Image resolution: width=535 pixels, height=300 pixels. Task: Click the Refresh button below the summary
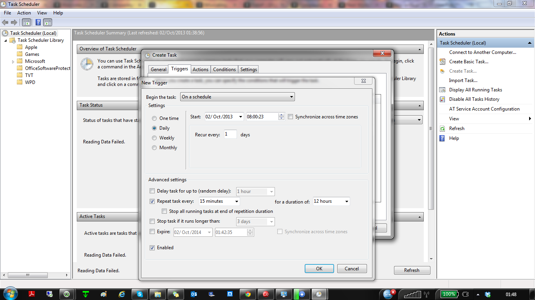pyautogui.click(x=412, y=270)
